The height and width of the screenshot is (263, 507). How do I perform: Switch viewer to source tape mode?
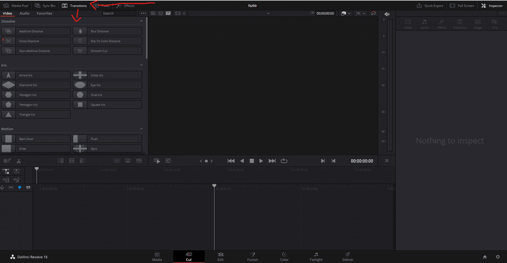[161, 13]
